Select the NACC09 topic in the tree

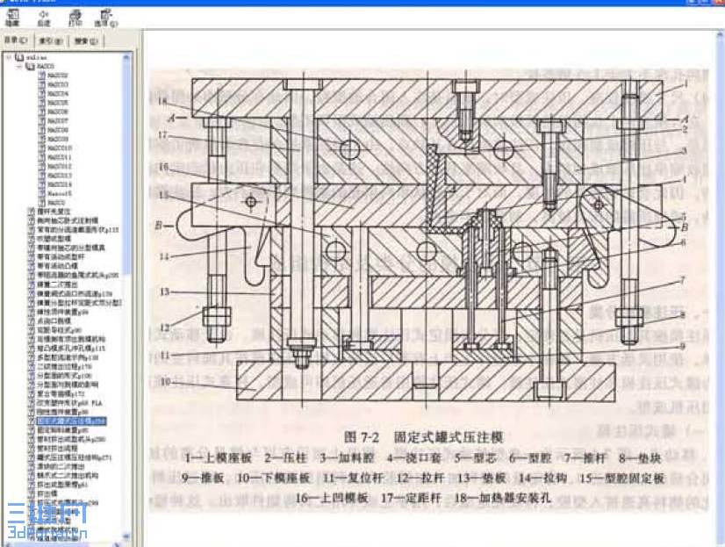tap(58, 140)
